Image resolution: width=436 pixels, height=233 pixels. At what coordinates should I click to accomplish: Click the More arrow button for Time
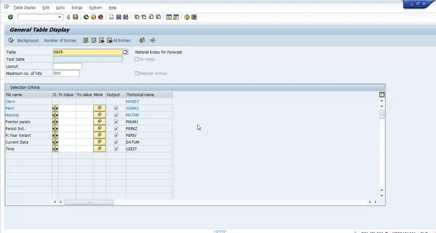[100, 149]
